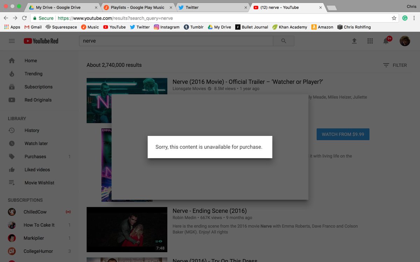Click the Secure site info lock
The image size is (420, 262).
pyautogui.click(x=43, y=18)
